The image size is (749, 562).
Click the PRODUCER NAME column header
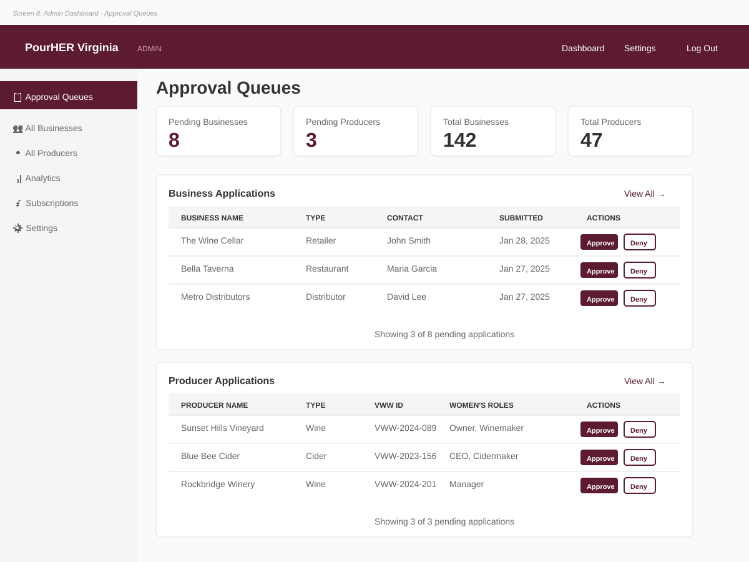point(214,405)
